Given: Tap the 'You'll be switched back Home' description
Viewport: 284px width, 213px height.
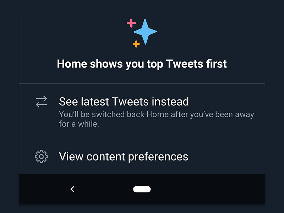Looking at the screenshot, I should pos(156,115).
